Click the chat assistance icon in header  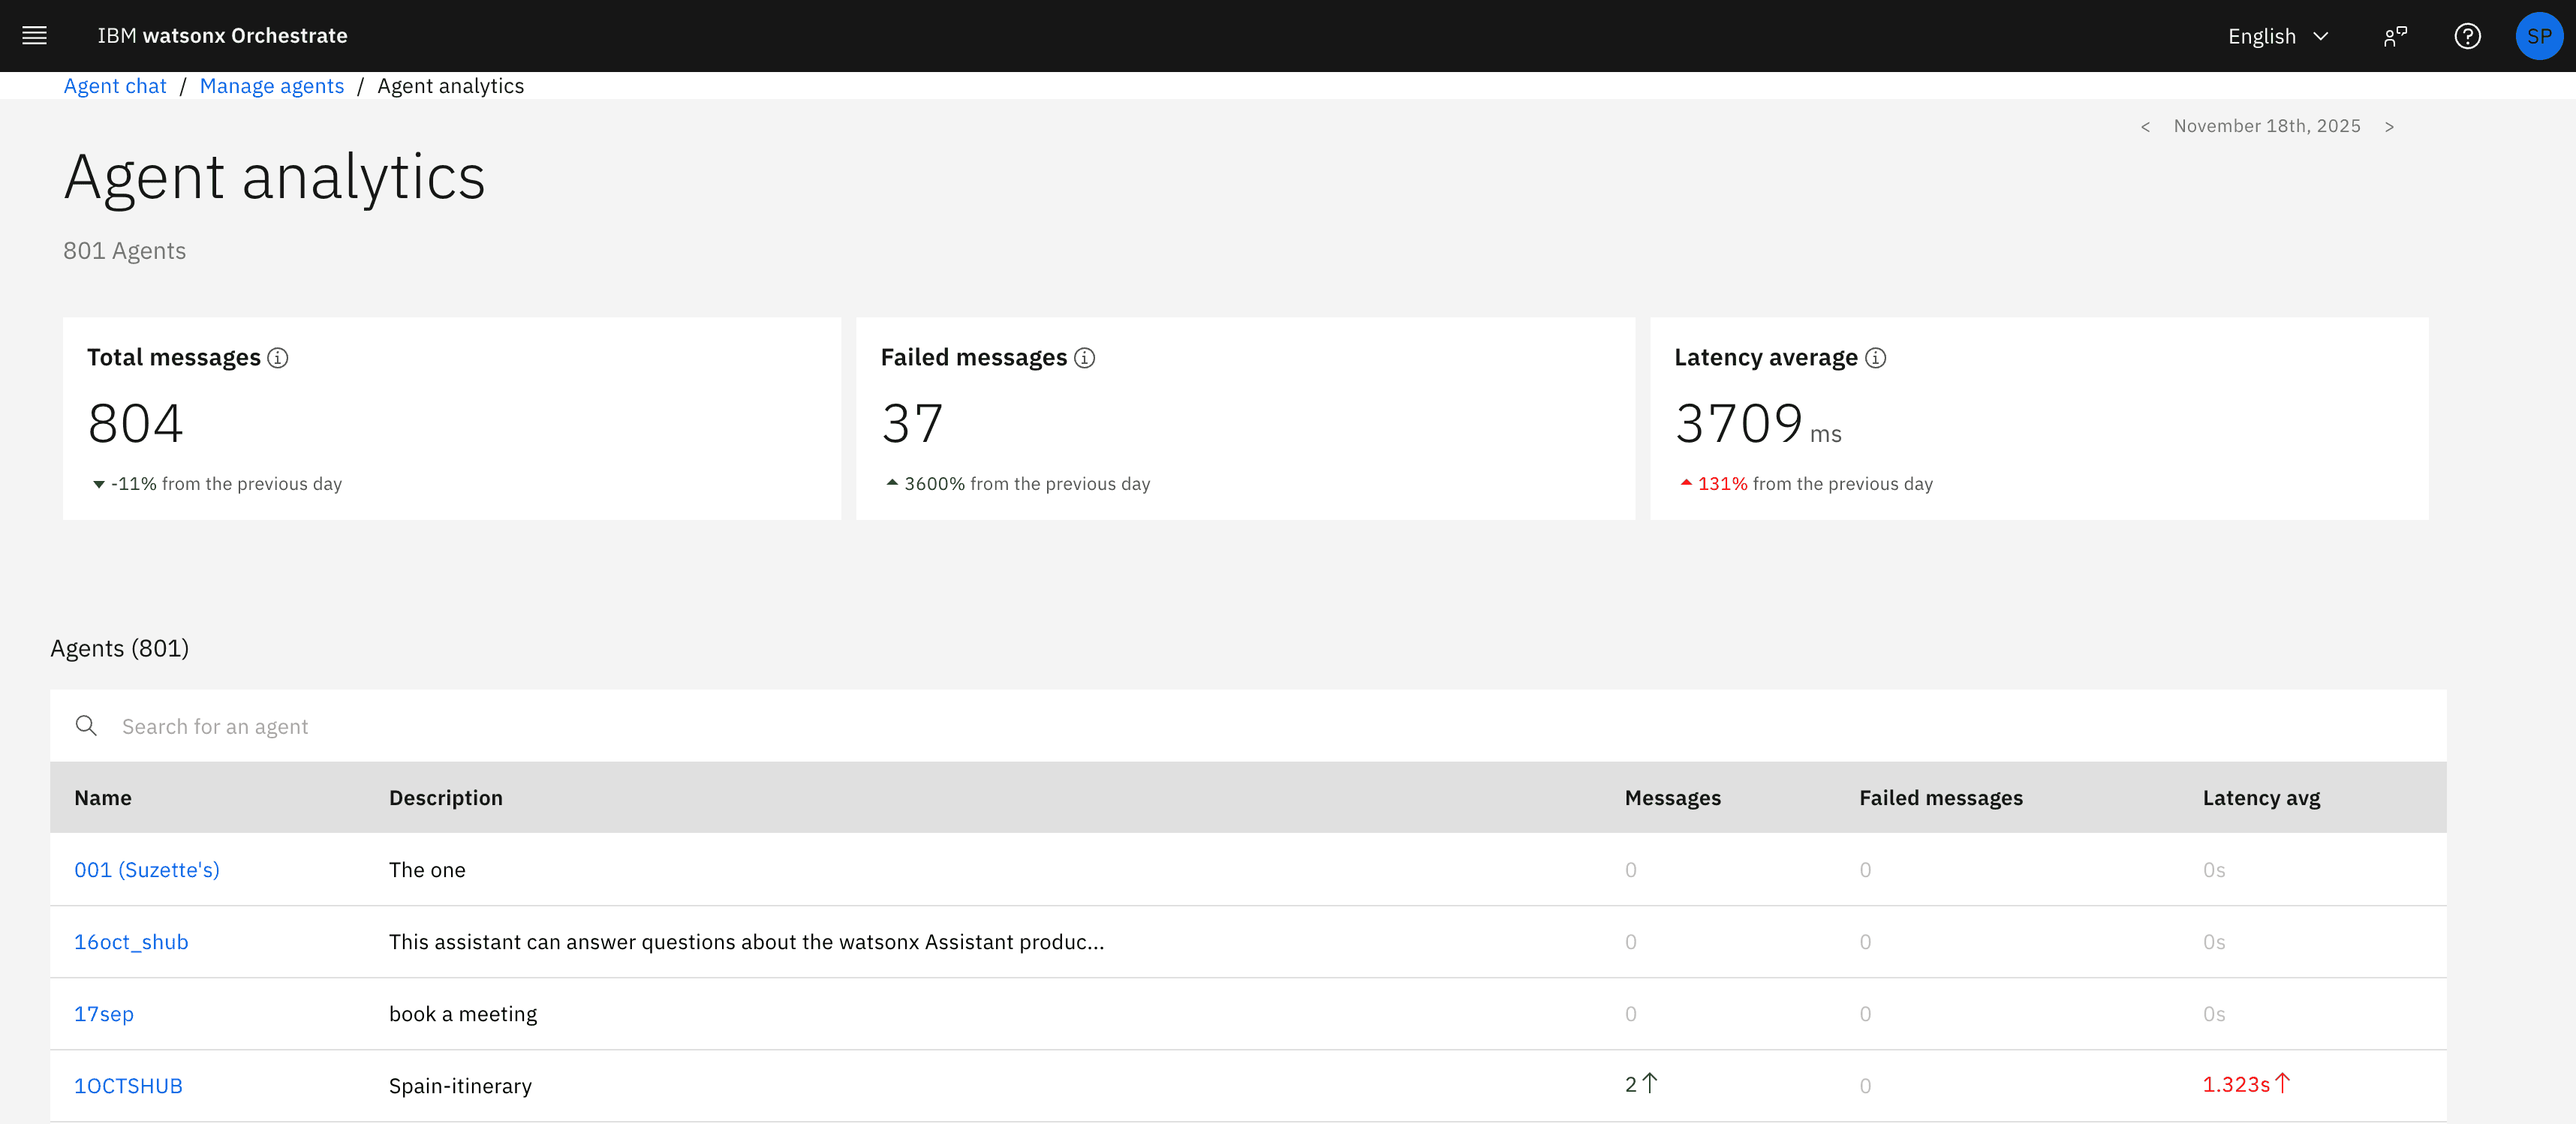2395,36
